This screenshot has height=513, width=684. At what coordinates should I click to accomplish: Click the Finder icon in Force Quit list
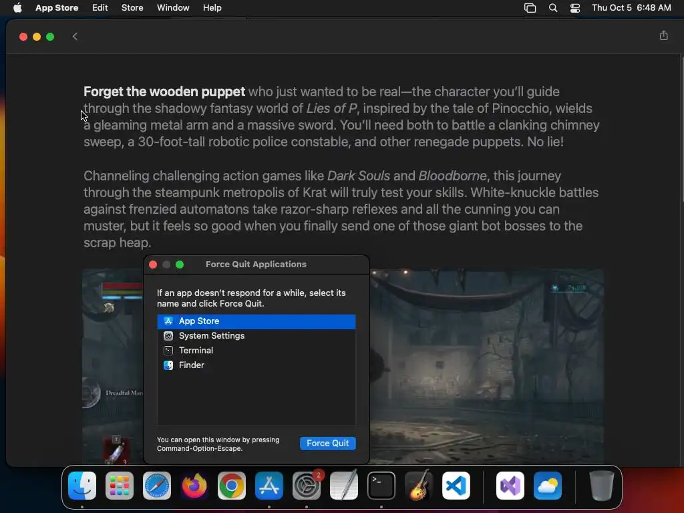(x=168, y=365)
